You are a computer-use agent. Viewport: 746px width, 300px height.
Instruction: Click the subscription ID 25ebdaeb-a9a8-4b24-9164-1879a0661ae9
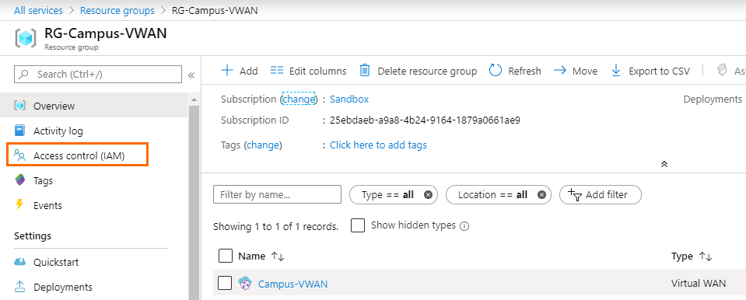[x=425, y=120]
